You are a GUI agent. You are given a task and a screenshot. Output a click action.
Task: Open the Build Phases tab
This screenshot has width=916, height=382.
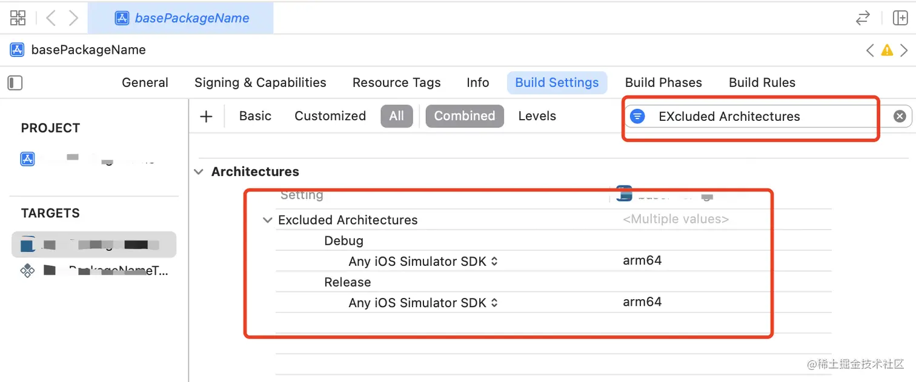(663, 83)
